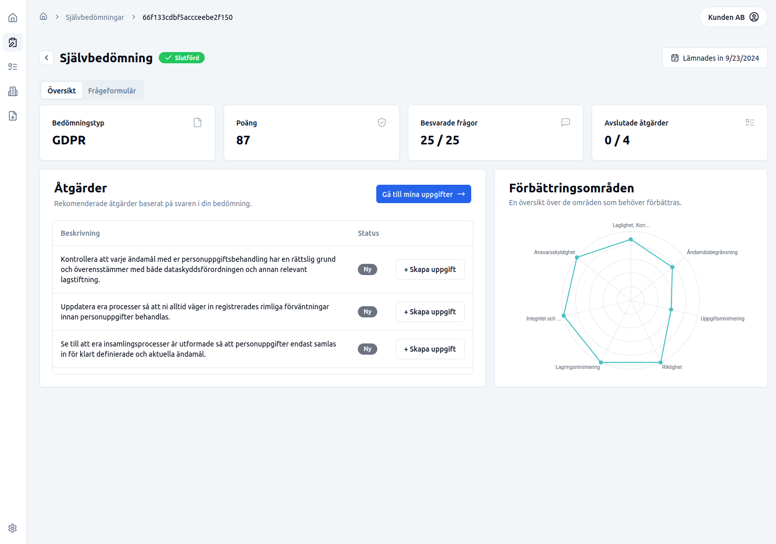
Task: Open the Kunden AB account menu
Action: click(x=733, y=17)
